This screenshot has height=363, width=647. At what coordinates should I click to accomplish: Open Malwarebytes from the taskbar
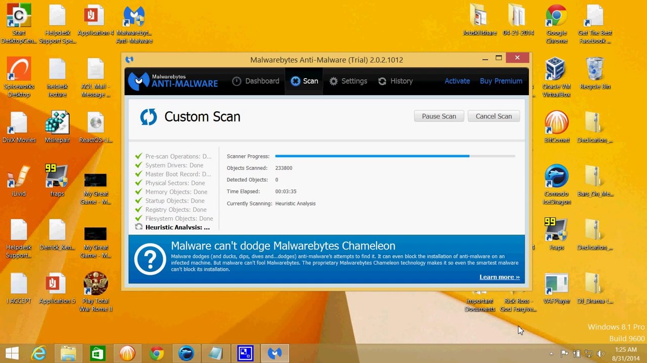click(x=275, y=353)
